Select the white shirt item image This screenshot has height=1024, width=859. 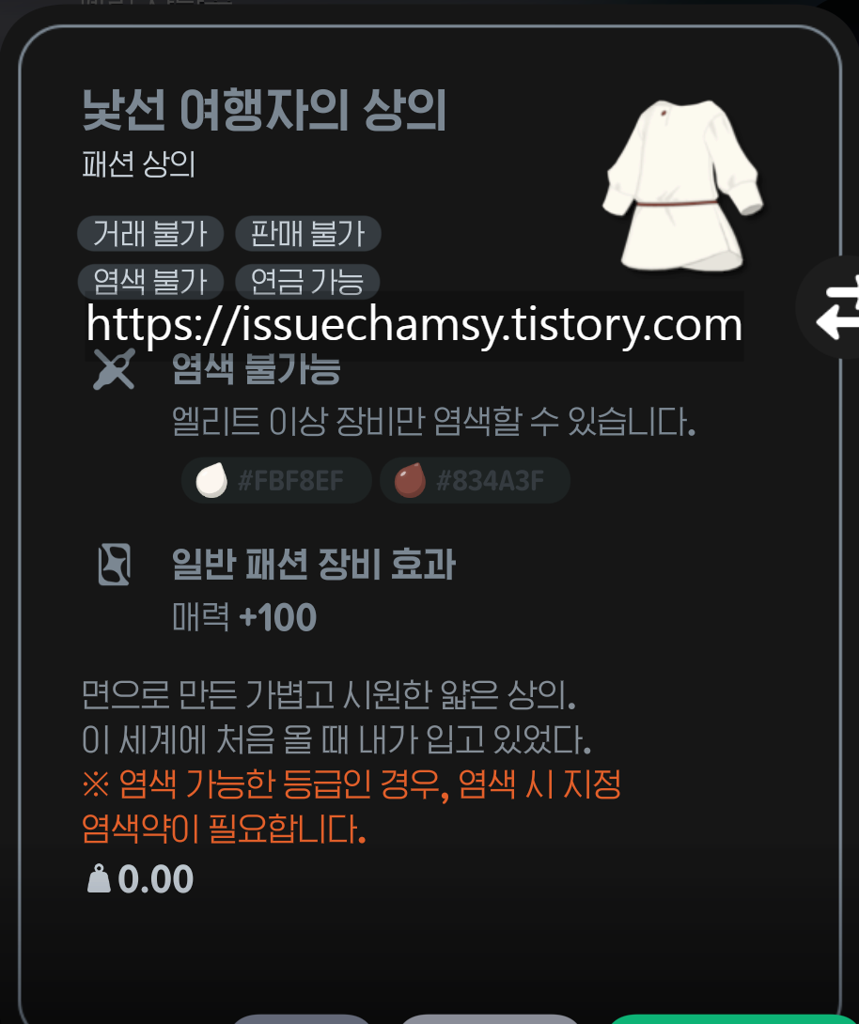(681, 185)
